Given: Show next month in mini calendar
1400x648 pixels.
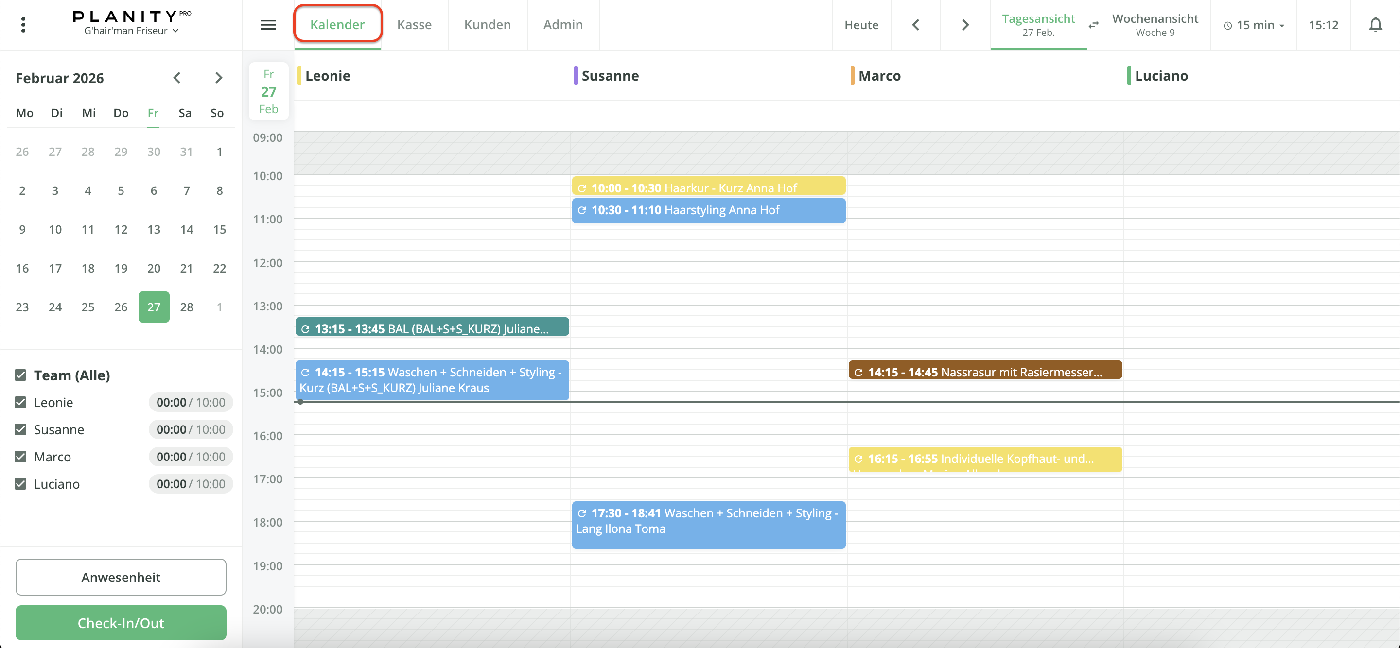Looking at the screenshot, I should tap(218, 78).
